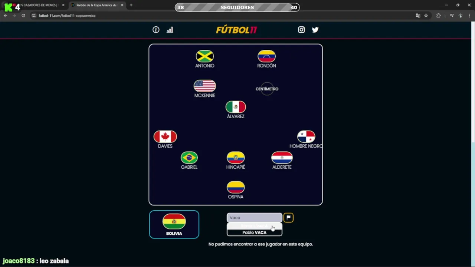Image resolution: width=475 pixels, height=267 pixels.
Task: Open the media controls icon
Action: pyautogui.click(x=452, y=16)
